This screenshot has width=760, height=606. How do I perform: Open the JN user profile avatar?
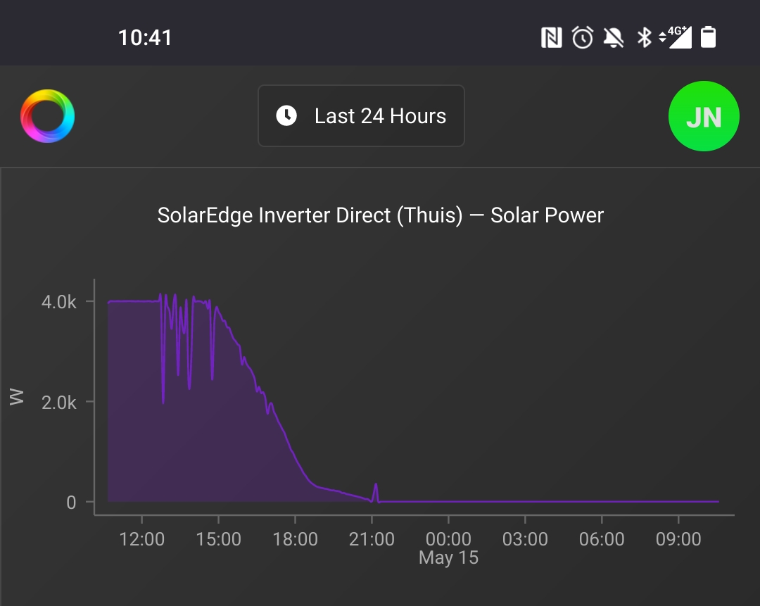point(704,116)
